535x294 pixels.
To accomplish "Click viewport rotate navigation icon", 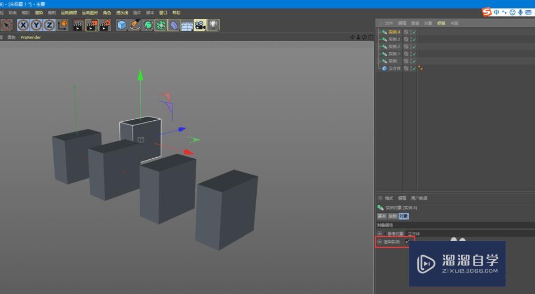I will coord(364,37).
